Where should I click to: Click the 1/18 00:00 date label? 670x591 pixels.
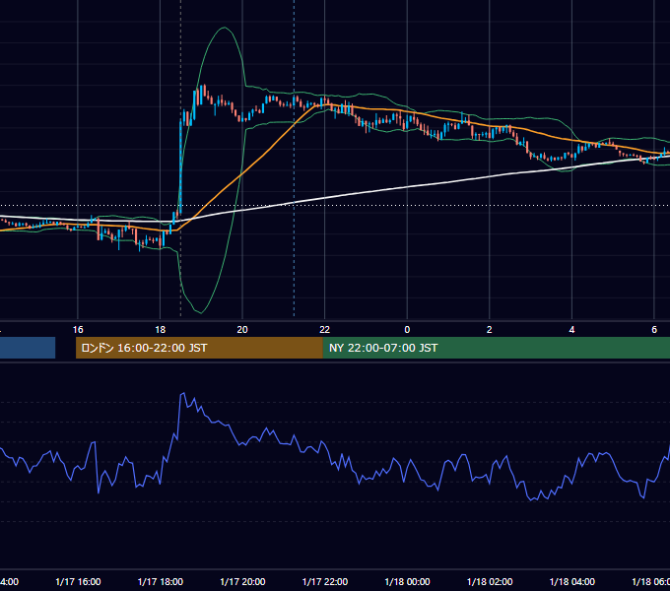pyautogui.click(x=407, y=581)
